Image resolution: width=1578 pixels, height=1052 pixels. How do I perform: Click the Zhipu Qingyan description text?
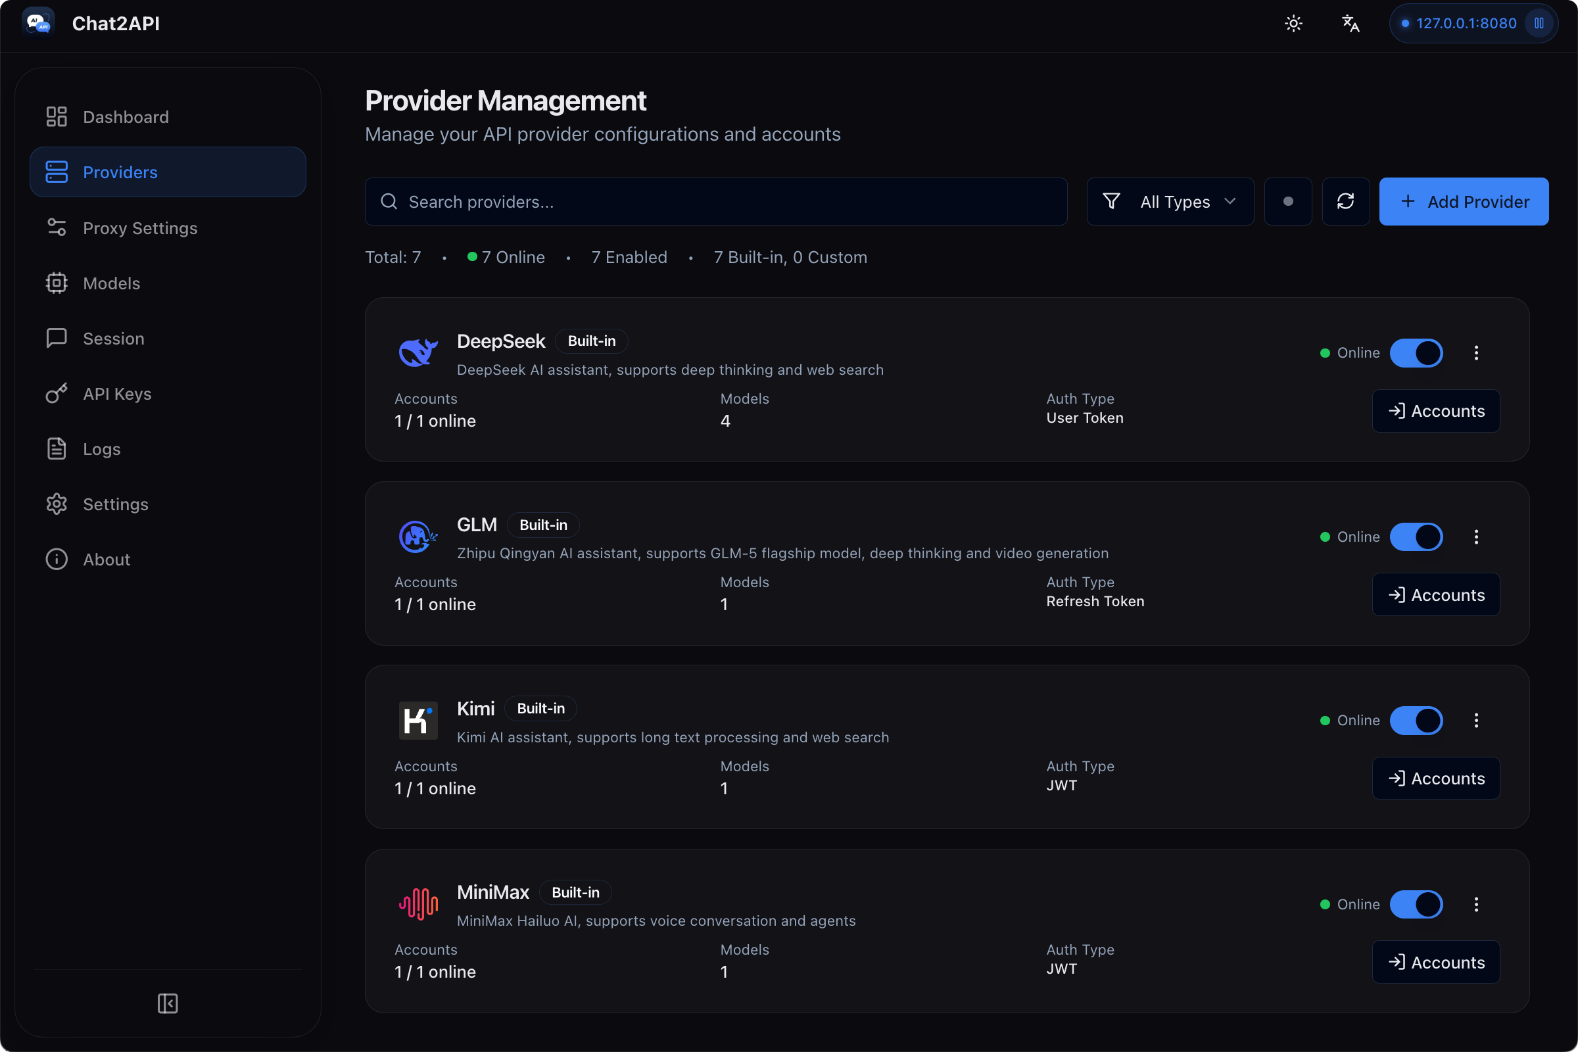(783, 554)
